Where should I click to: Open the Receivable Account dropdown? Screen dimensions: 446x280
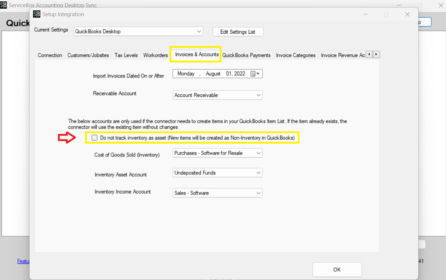click(x=217, y=95)
